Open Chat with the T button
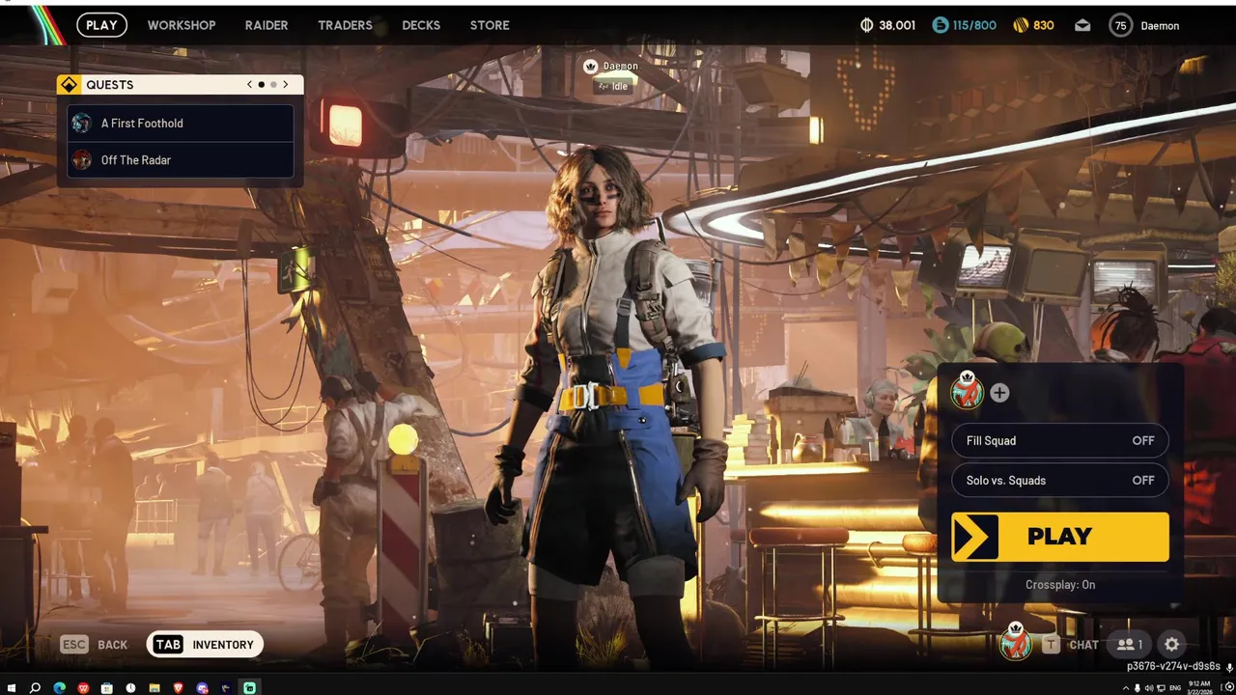Viewport: 1236px width, 695px height. (x=1070, y=645)
